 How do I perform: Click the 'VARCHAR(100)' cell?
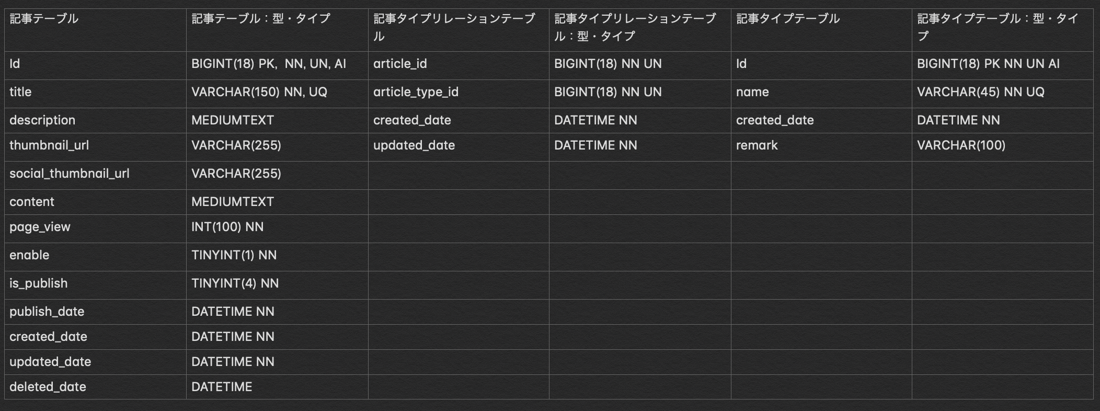click(1002, 147)
